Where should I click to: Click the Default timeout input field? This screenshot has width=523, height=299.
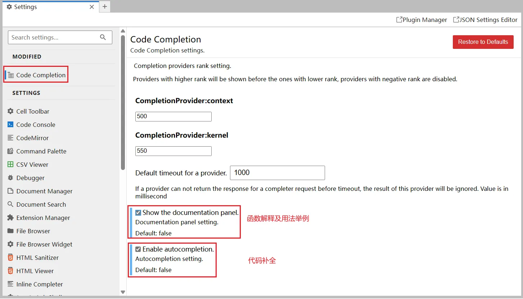point(277,173)
